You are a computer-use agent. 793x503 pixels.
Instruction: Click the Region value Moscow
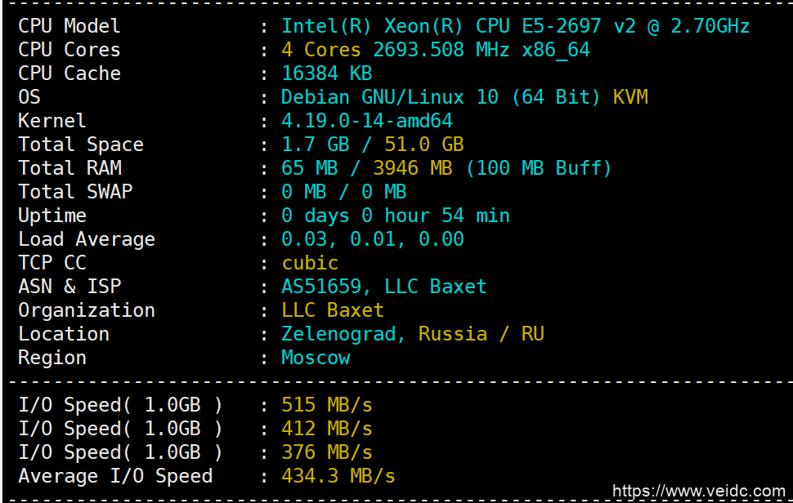click(x=316, y=358)
